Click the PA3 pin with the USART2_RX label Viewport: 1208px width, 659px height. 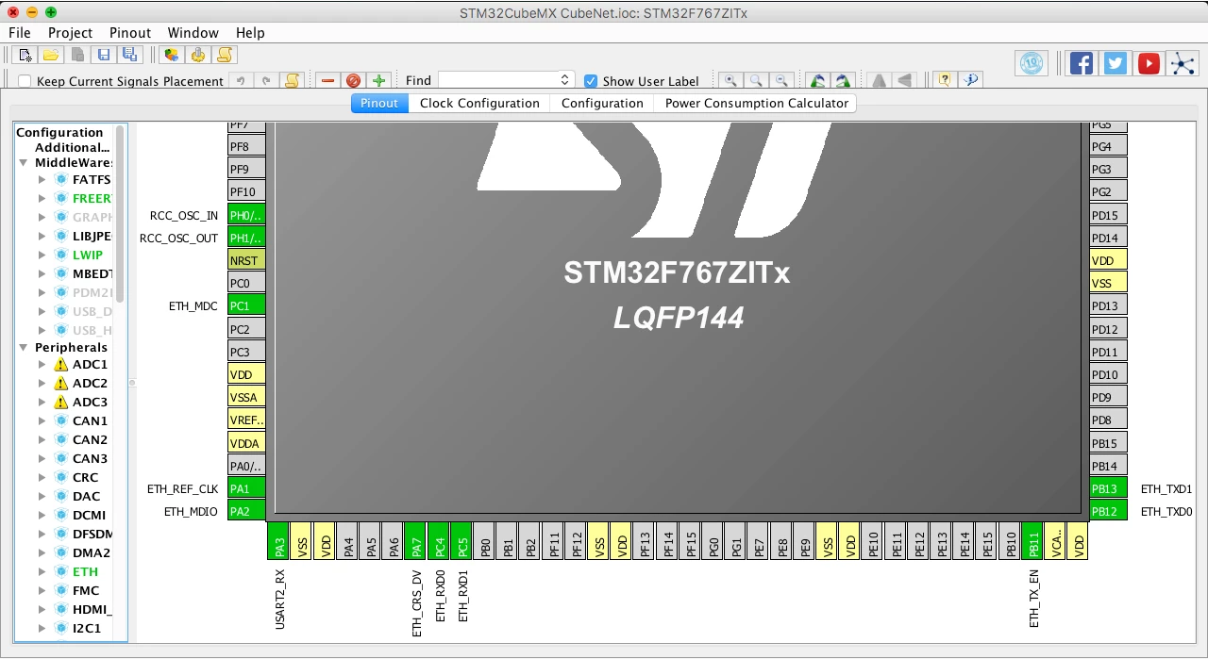coord(279,541)
